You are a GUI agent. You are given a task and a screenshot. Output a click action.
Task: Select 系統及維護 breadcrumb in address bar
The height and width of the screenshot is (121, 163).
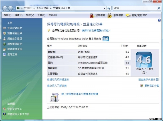tap(42, 8)
